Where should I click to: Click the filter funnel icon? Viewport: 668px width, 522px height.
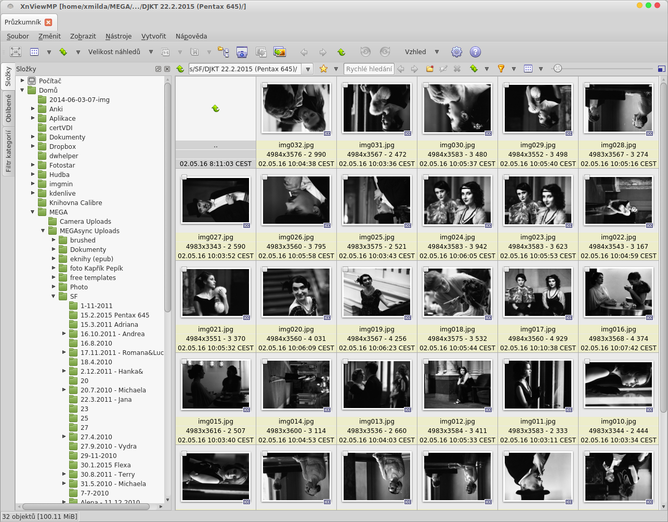point(501,69)
